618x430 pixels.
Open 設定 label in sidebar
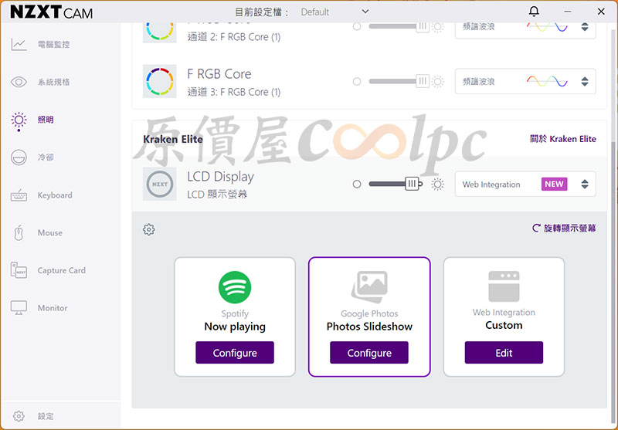click(46, 416)
